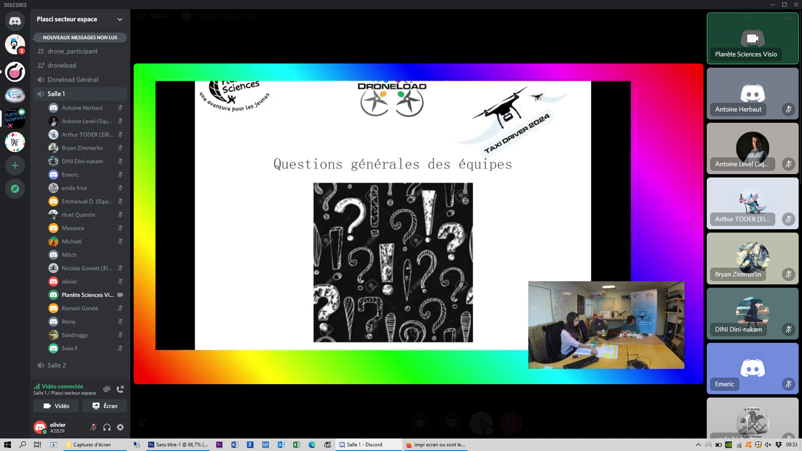The height and width of the screenshot is (451, 802).
Task: Open Outlook from the taskbar
Action: [x=281, y=445]
